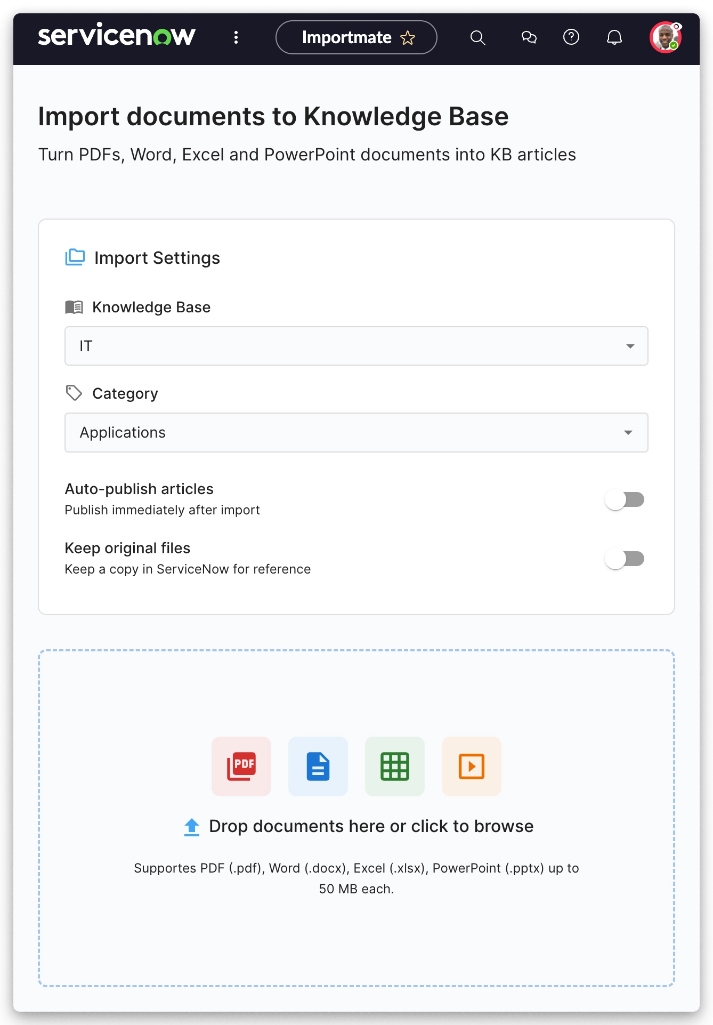
Task: Open the help question mark icon
Action: 571,37
